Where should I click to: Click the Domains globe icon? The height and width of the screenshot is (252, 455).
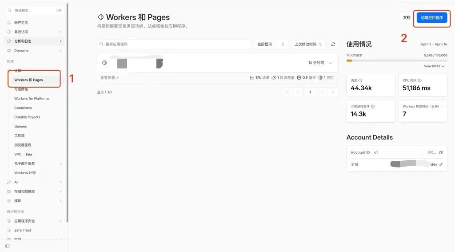coord(9,51)
